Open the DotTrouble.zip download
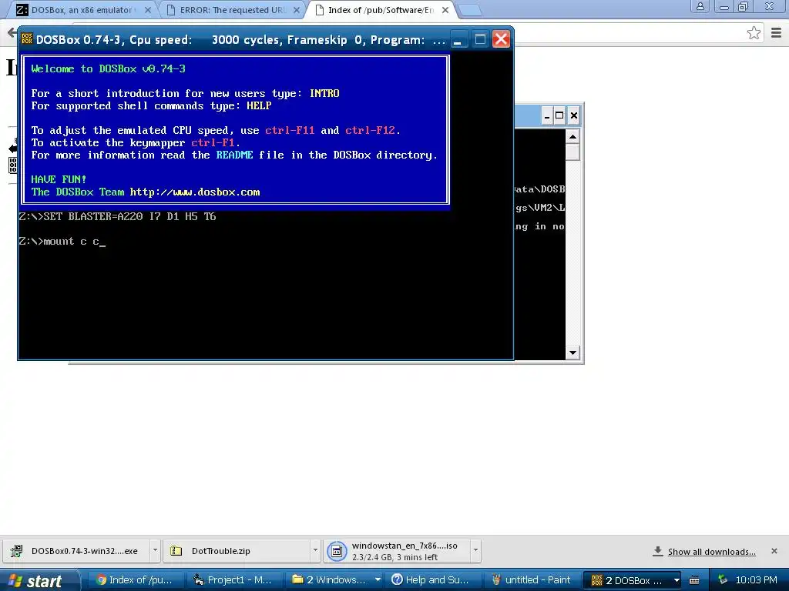This screenshot has height=591, width=789. (236, 551)
